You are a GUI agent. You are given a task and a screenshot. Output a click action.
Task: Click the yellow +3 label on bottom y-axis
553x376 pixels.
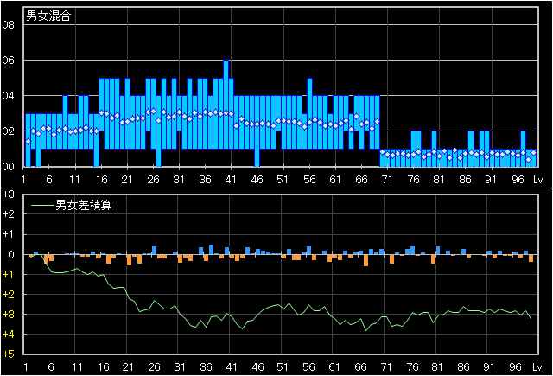pos(8,315)
